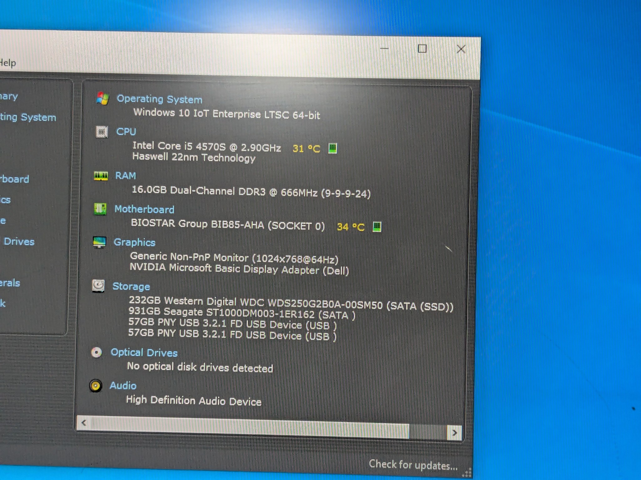Click the CPU temperature value 31 °C
The width and height of the screenshot is (641, 480).
point(306,149)
